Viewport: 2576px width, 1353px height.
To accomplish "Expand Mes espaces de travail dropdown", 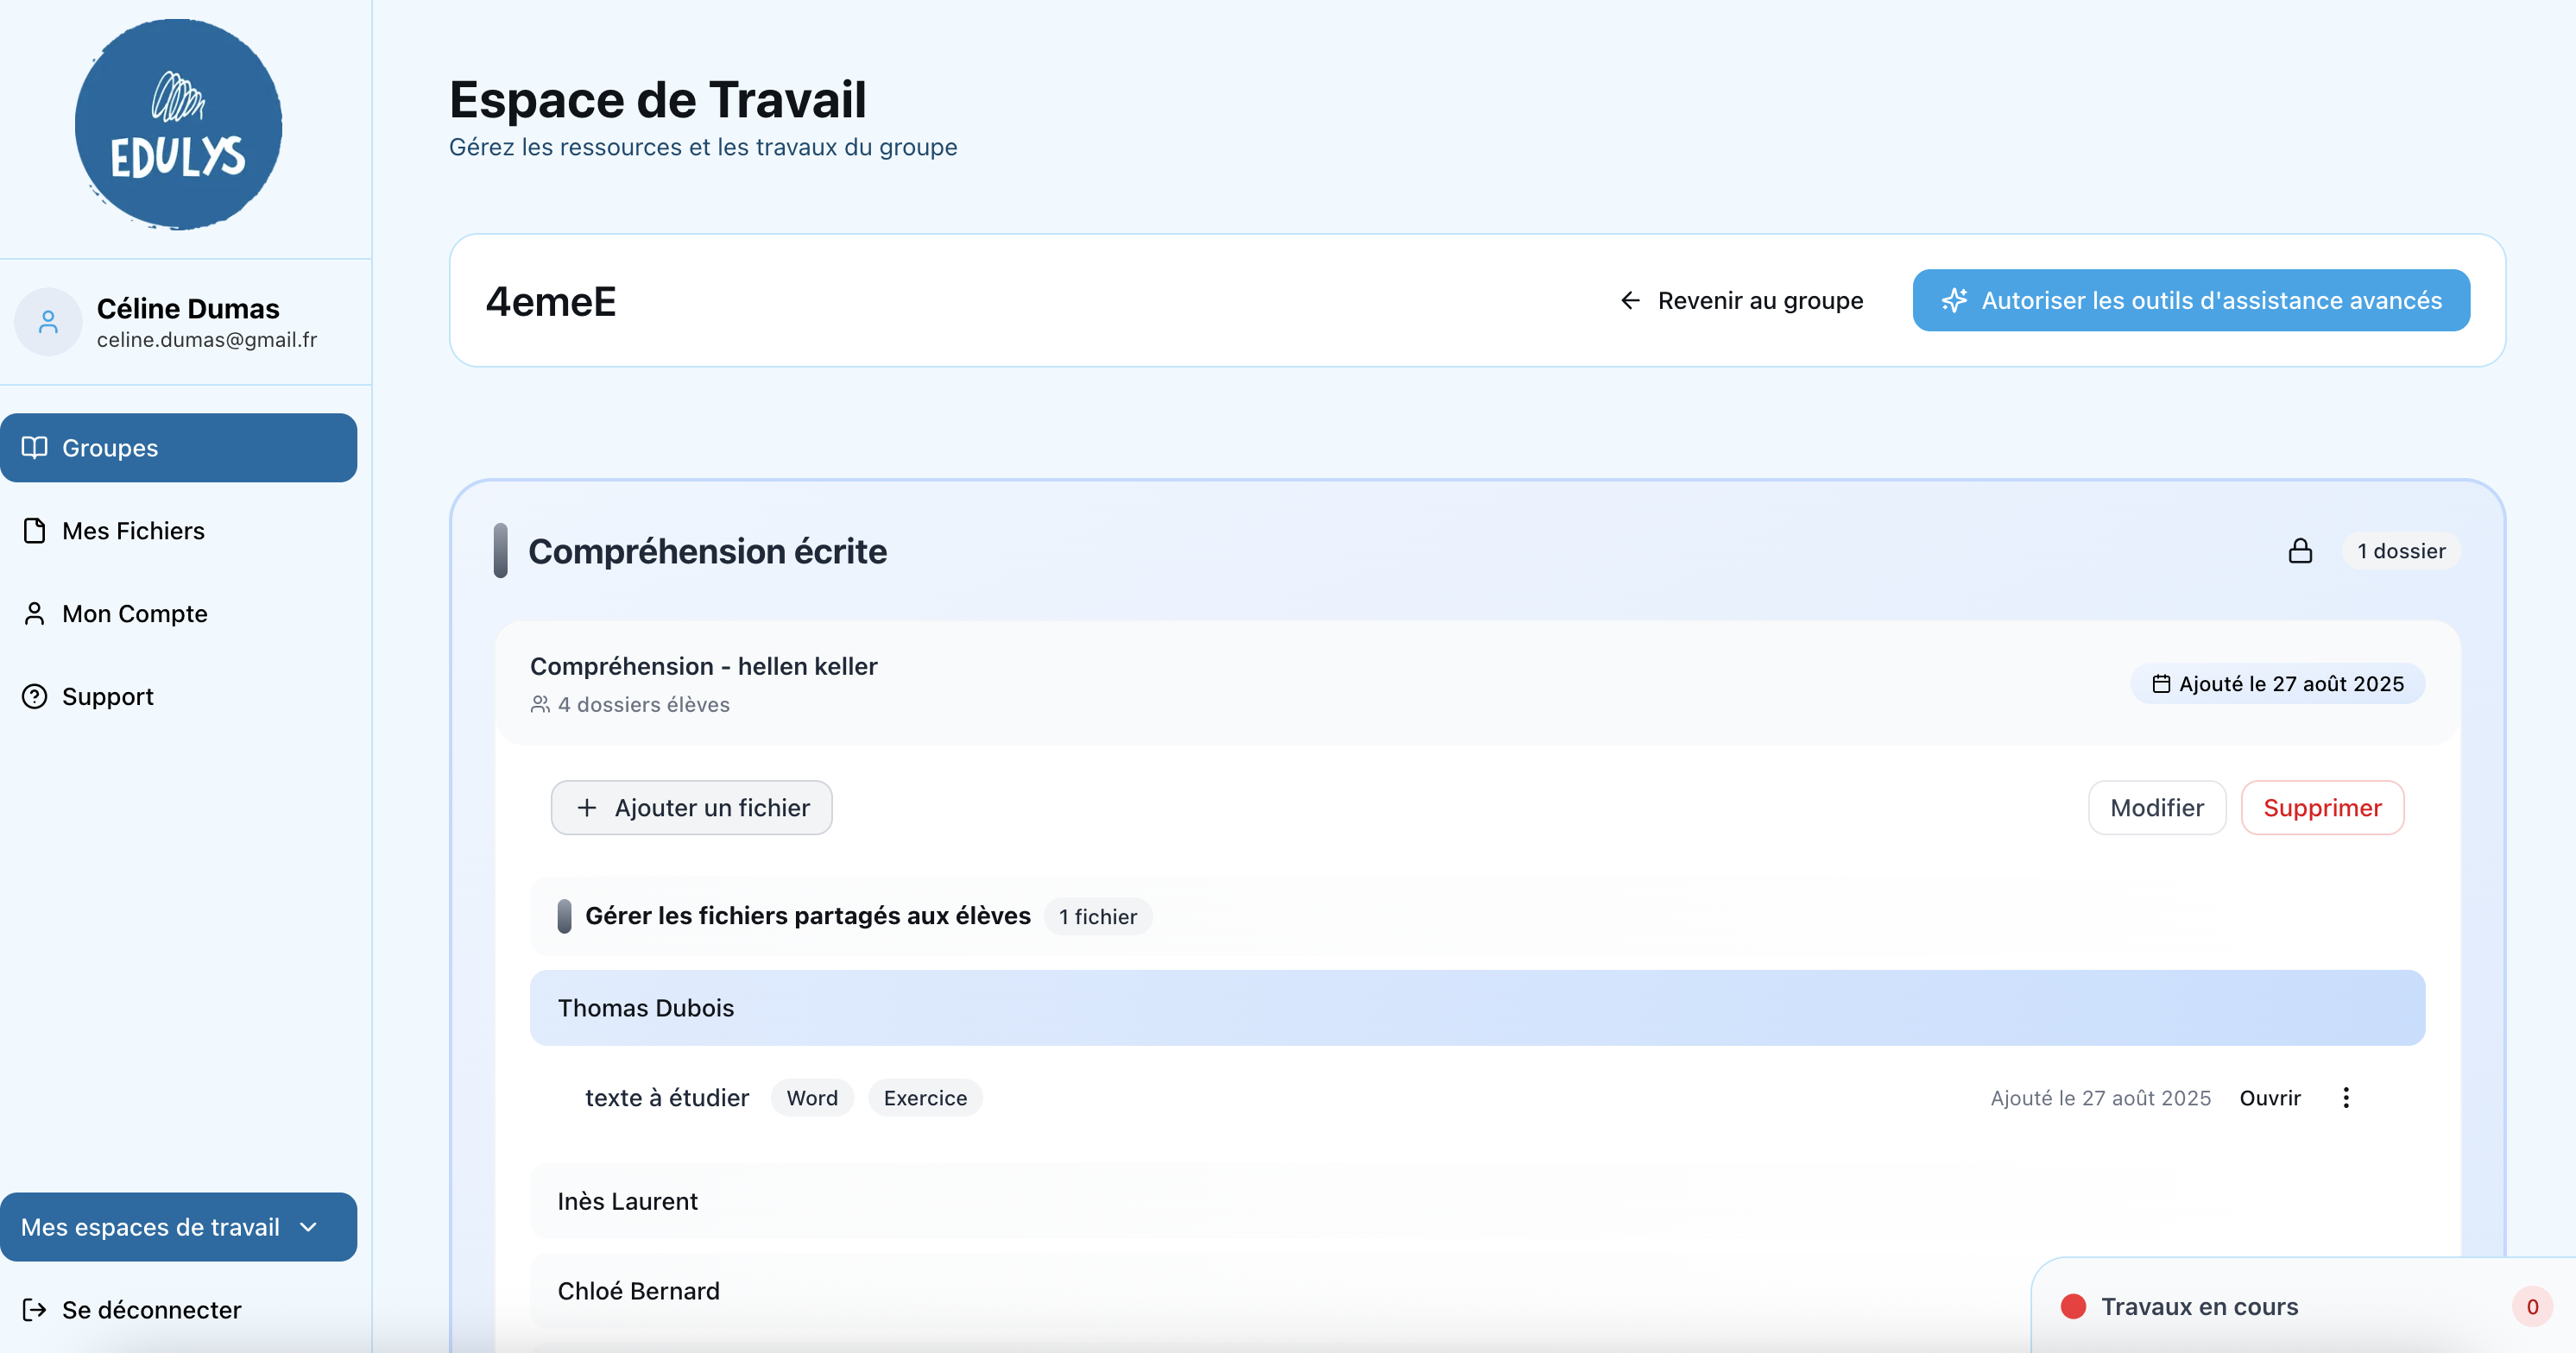I will click(178, 1226).
